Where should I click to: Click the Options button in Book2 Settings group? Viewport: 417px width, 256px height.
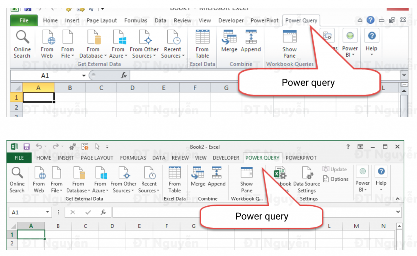pos(336,179)
